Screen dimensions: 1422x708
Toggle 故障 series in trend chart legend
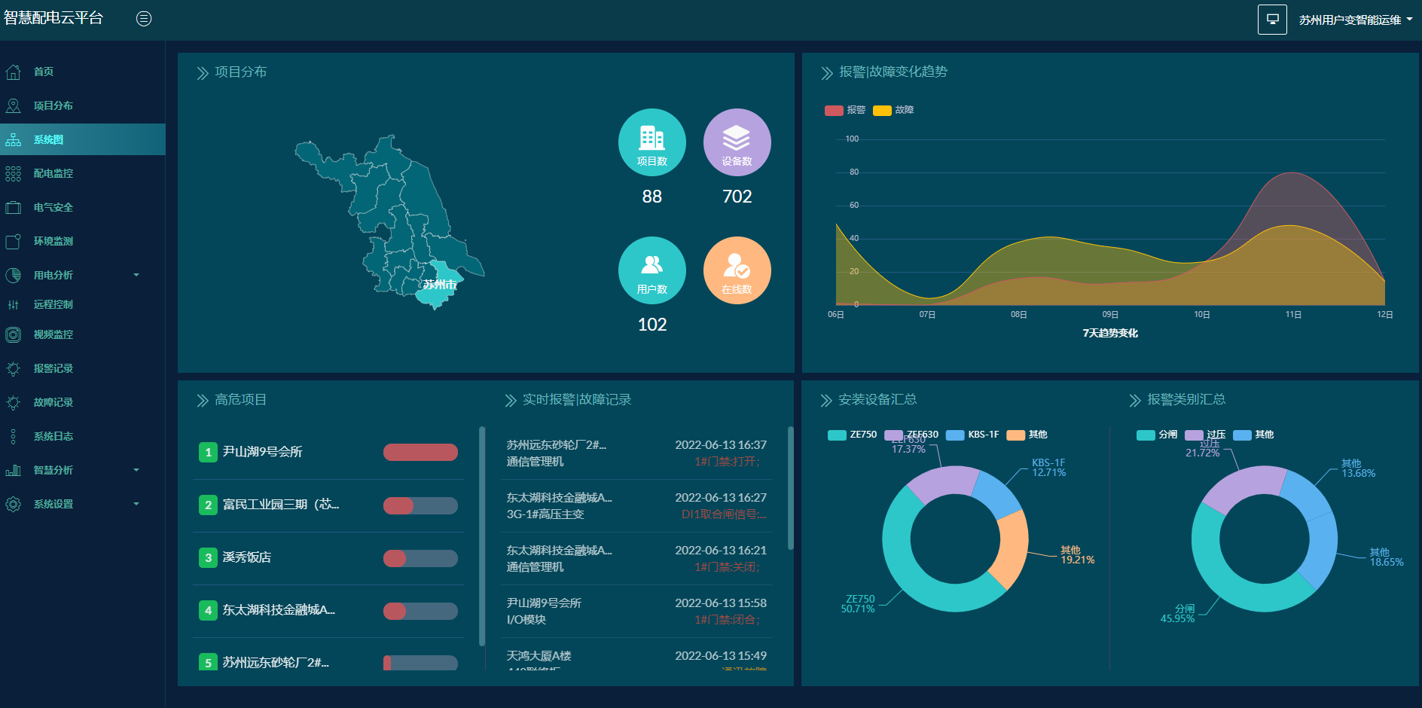(893, 110)
